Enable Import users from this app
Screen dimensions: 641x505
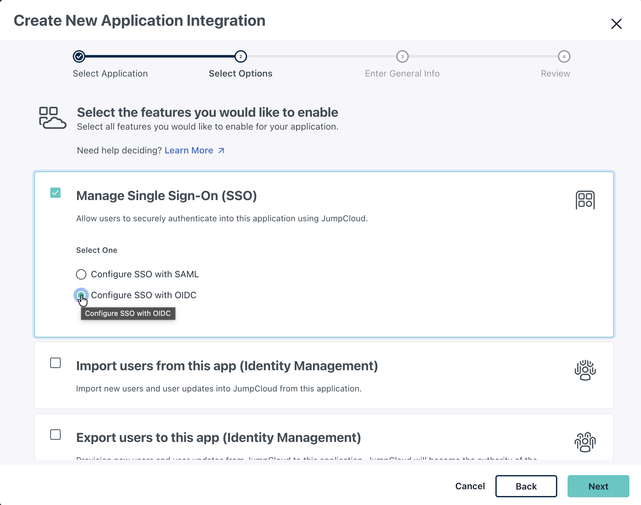coord(55,363)
